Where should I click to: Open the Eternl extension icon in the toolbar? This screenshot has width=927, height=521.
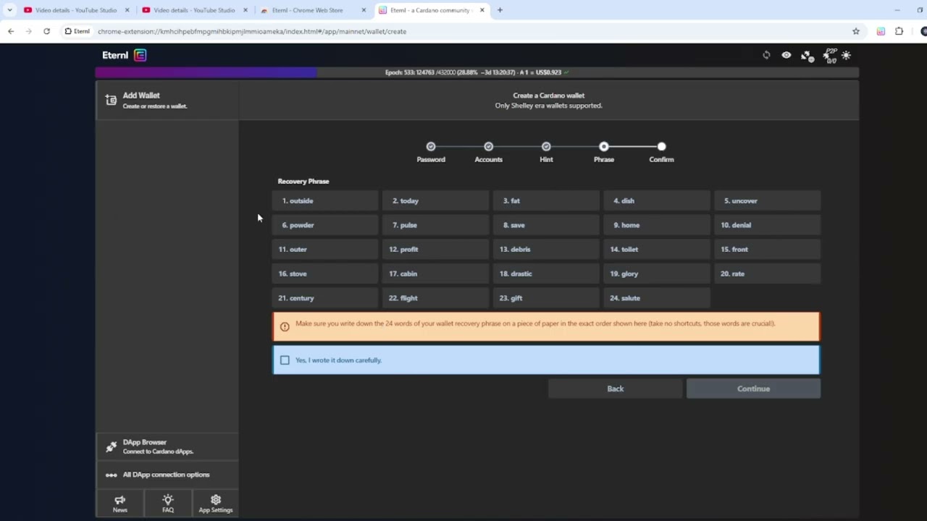pos(881,31)
